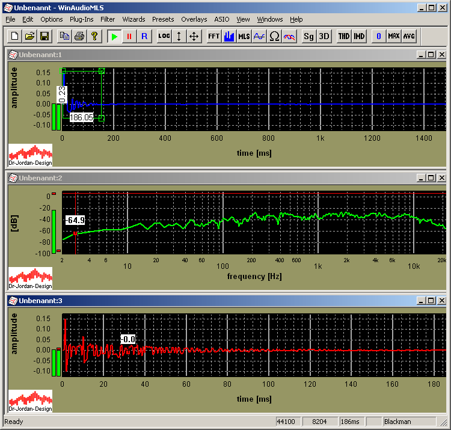
Task: Toggle the LOG scale button
Action: (x=164, y=36)
